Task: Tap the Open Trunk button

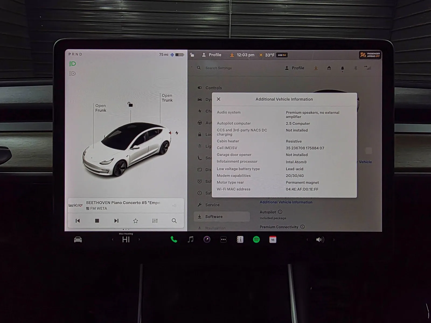Action: point(167,98)
